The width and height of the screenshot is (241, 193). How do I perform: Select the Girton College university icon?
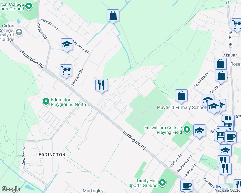pos(19,32)
